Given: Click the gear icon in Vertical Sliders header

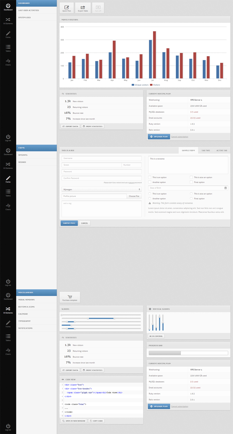Looking at the screenshot, I should point(150,309).
